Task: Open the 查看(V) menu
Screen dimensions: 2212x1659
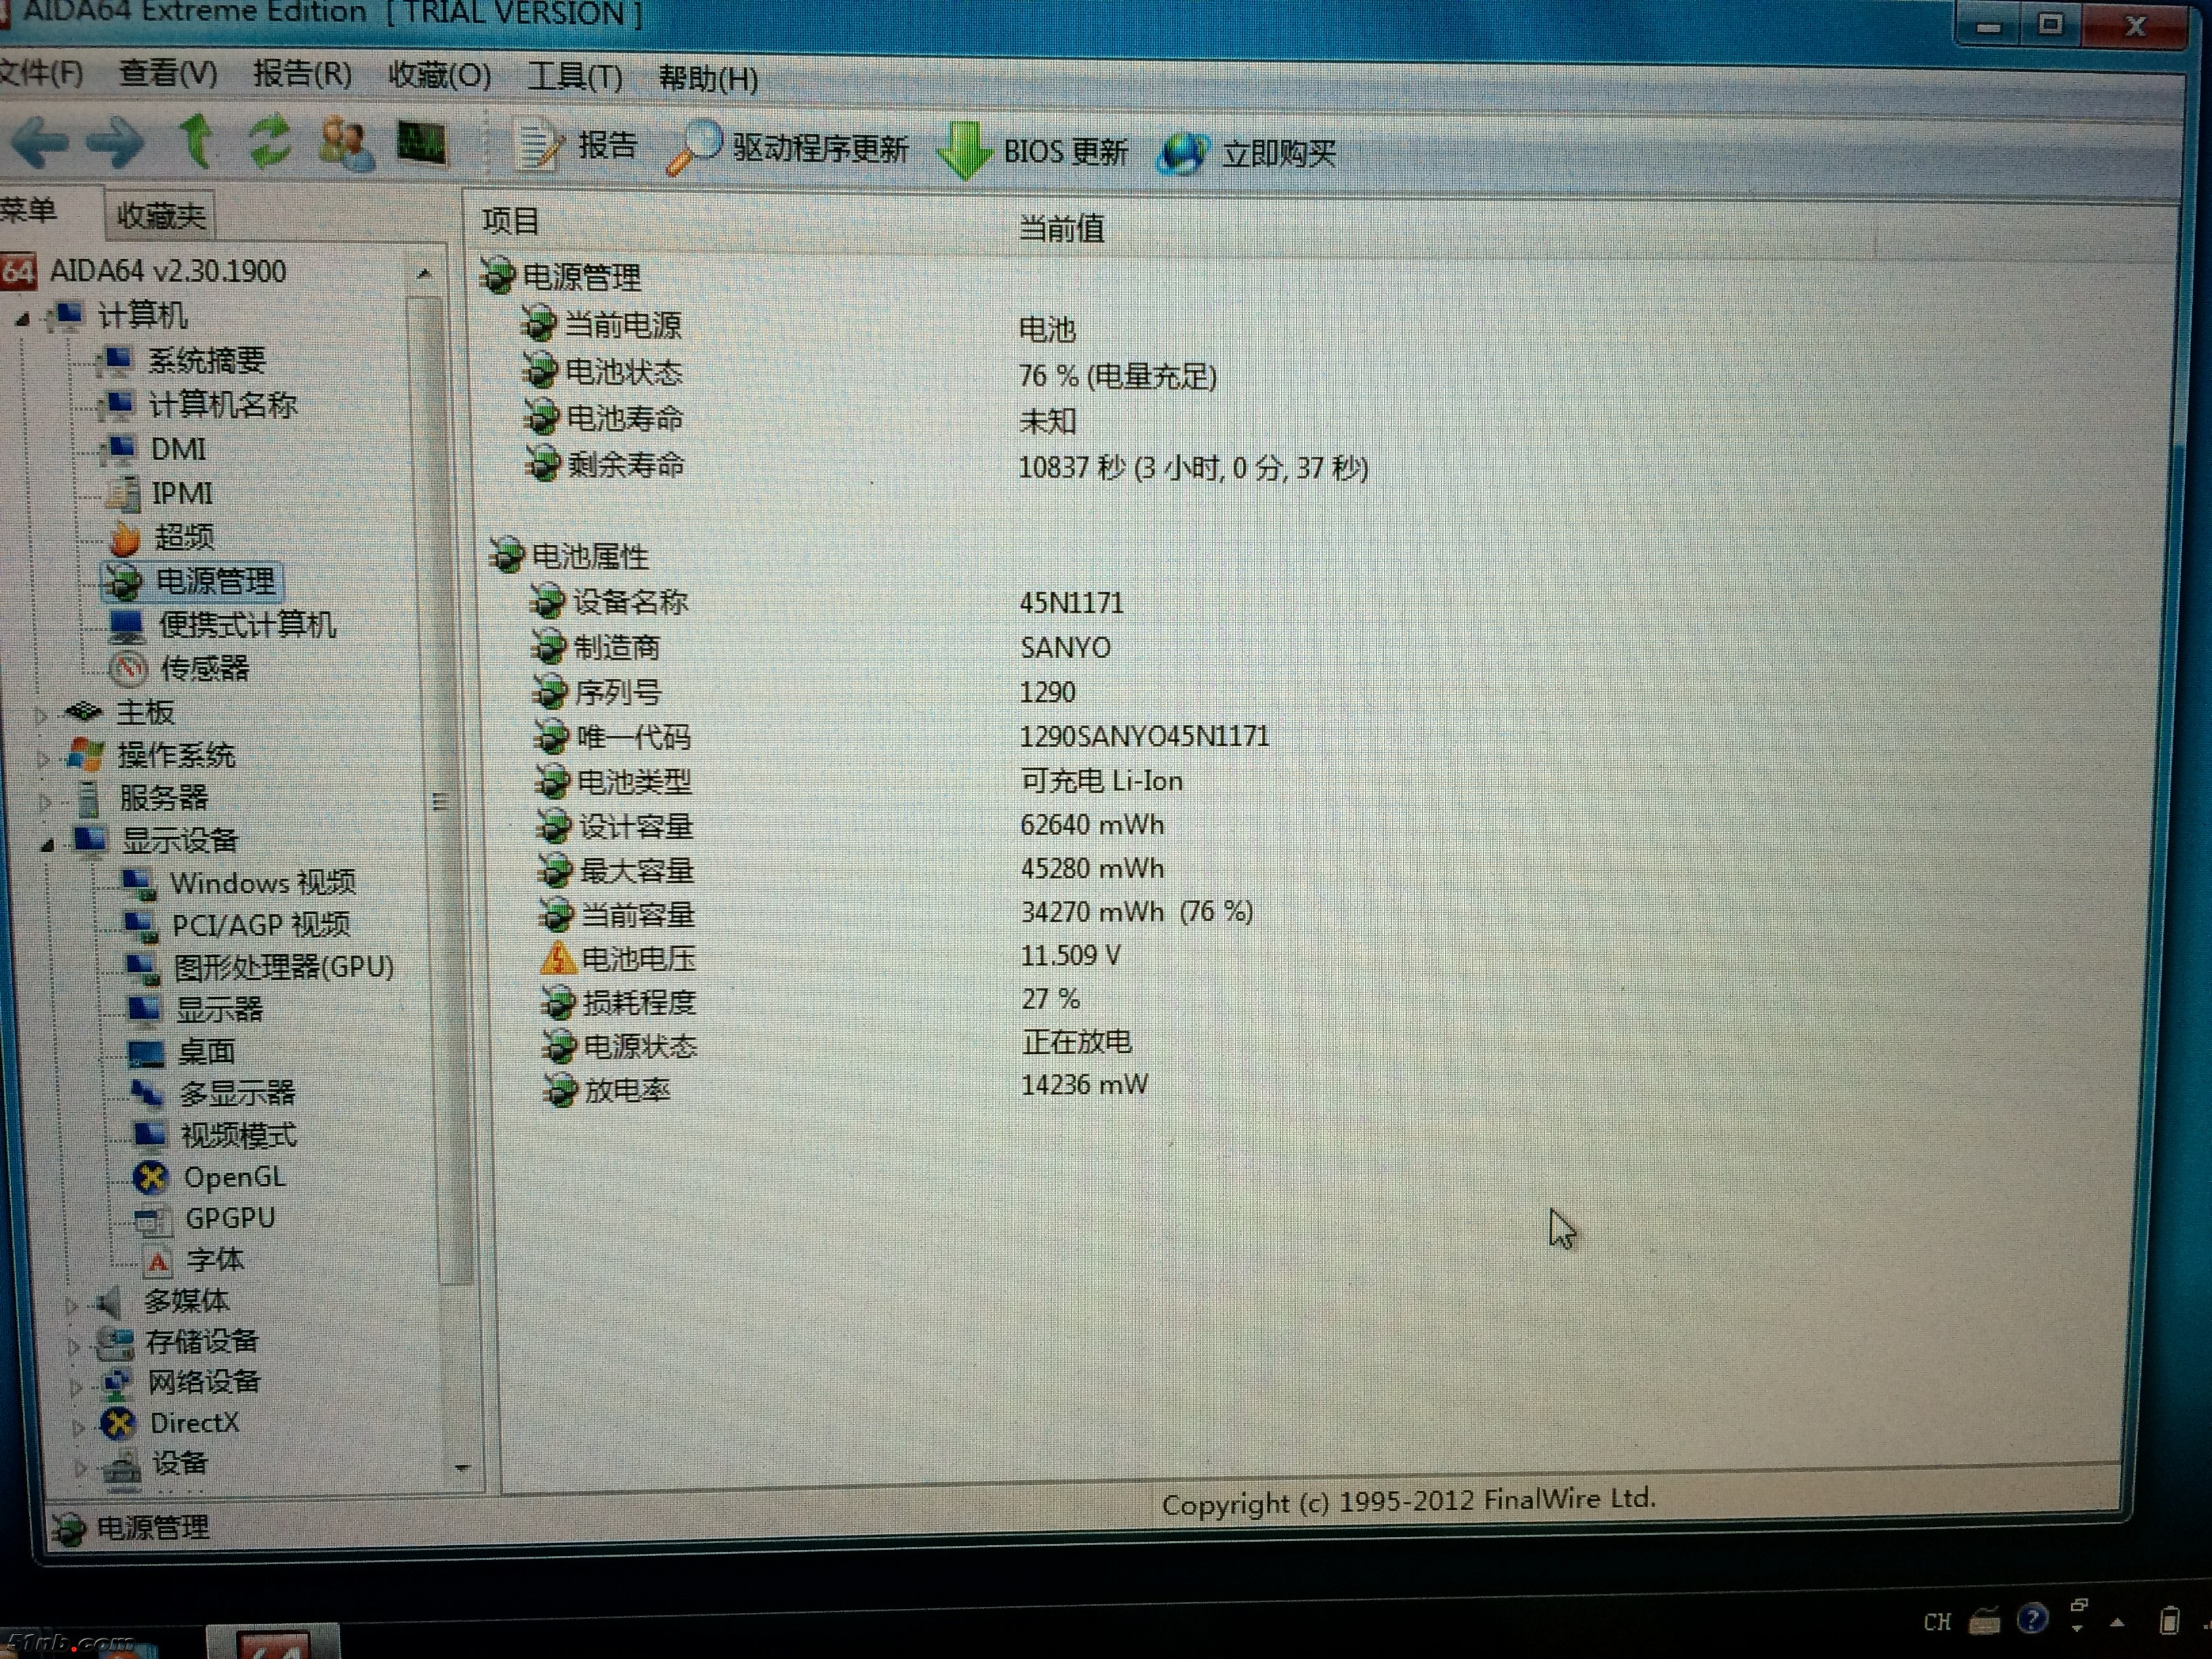Action: [168, 73]
